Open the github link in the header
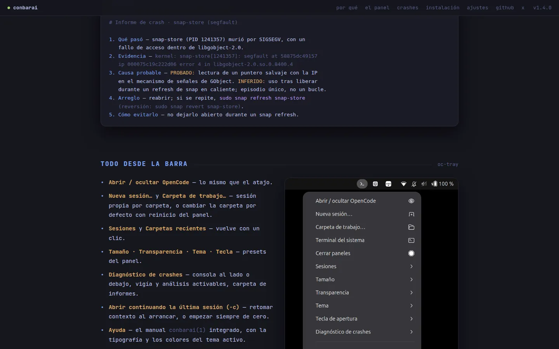This screenshot has width=559, height=349. pyautogui.click(x=505, y=8)
